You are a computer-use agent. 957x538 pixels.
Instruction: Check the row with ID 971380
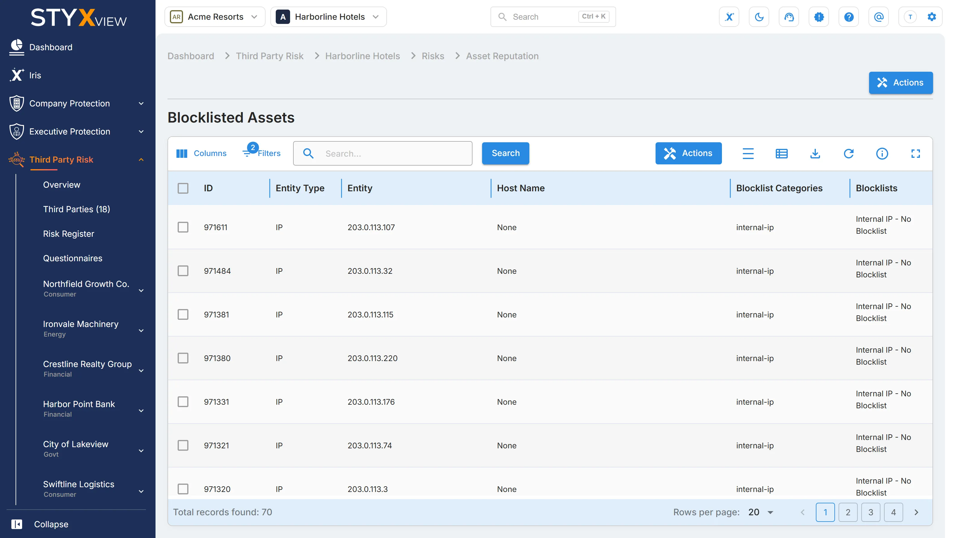[183, 358]
